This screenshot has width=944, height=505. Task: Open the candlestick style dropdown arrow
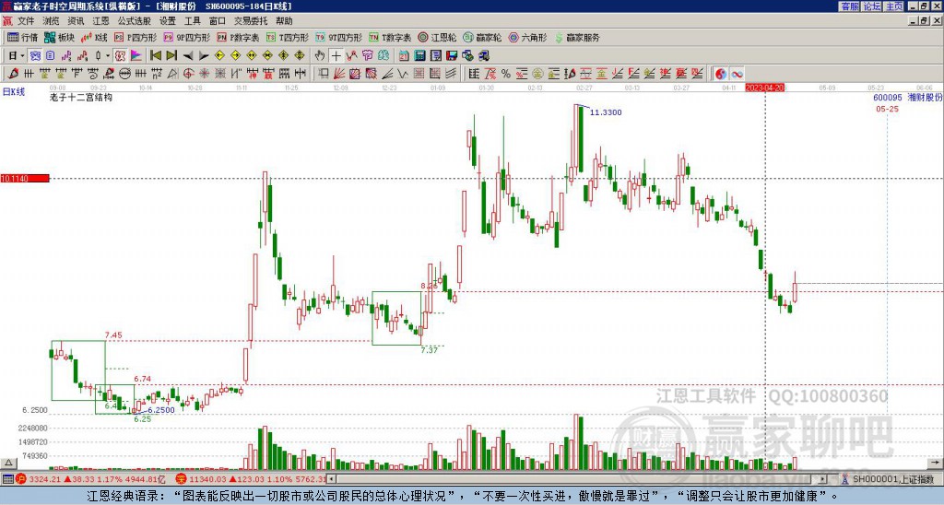pos(108,55)
